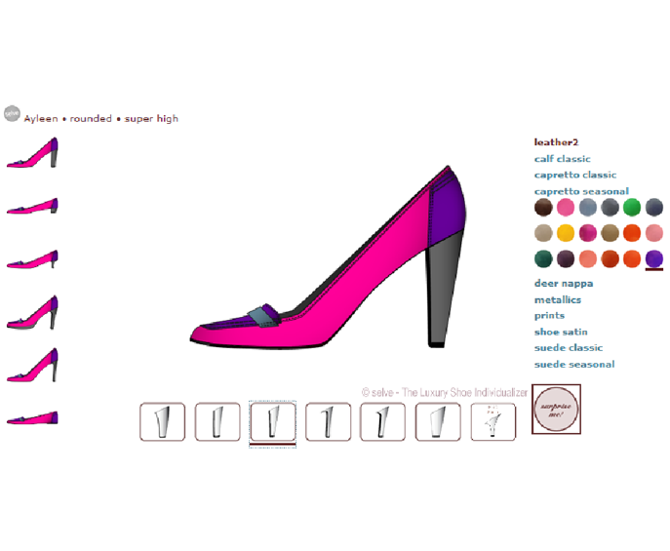Screen dimensions: 670x551
Task: Select the wide sixth heel shape option
Action: pos(438,422)
